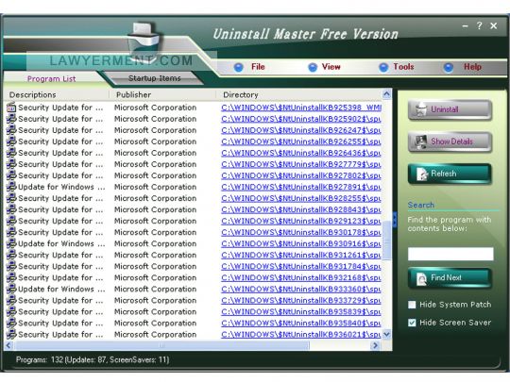Sort by Descriptions column header
This screenshot has width=510, height=382.
(x=57, y=95)
